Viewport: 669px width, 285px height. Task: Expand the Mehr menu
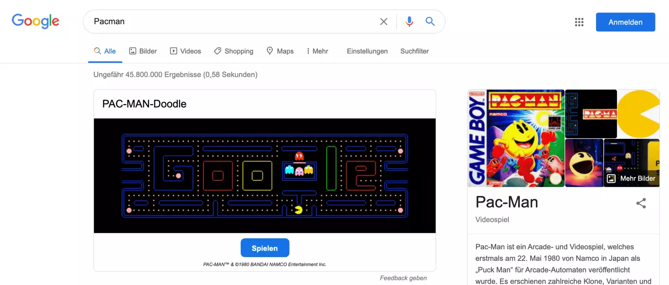317,51
